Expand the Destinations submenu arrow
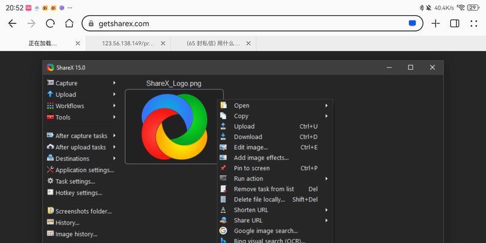 [114, 159]
